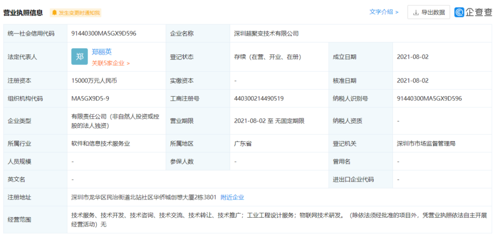The image size is (495, 235).
Task: Click the 营业执照信息 heading
Action: (23, 13)
